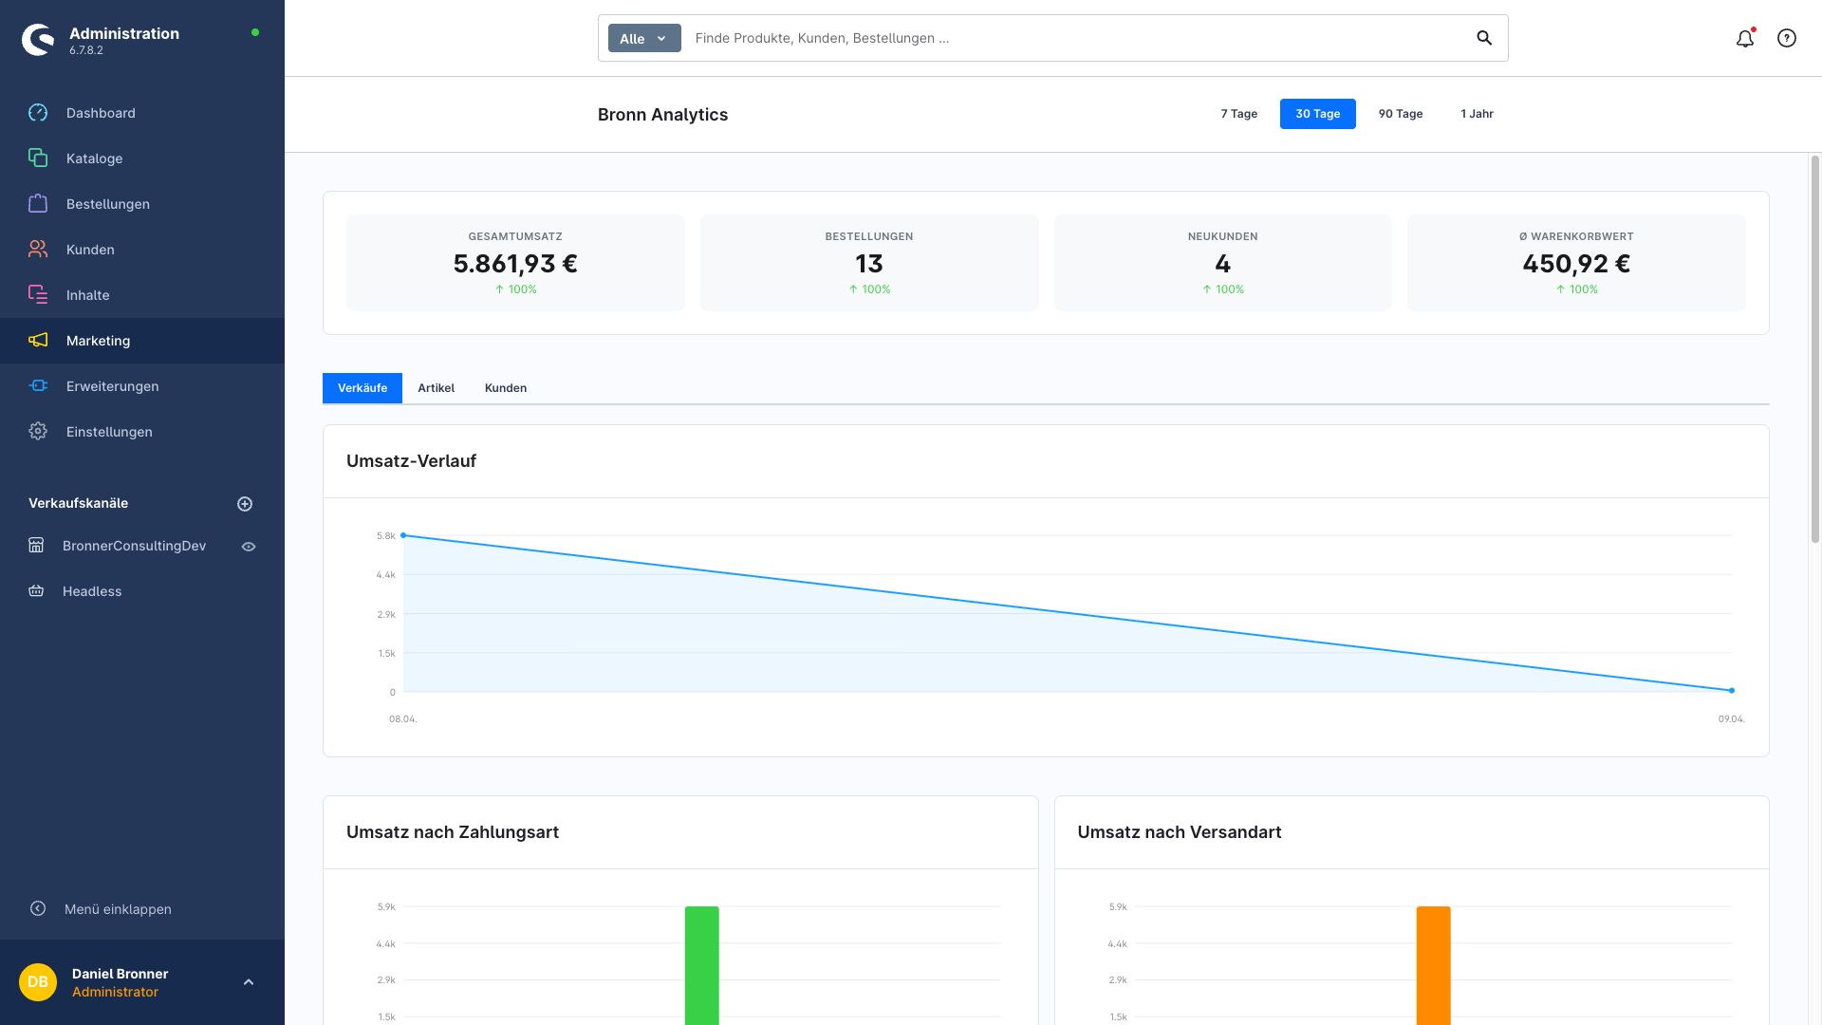The height and width of the screenshot is (1025, 1822).
Task: Expand options with the Verkaufskanäle plus icon
Action: (x=246, y=503)
